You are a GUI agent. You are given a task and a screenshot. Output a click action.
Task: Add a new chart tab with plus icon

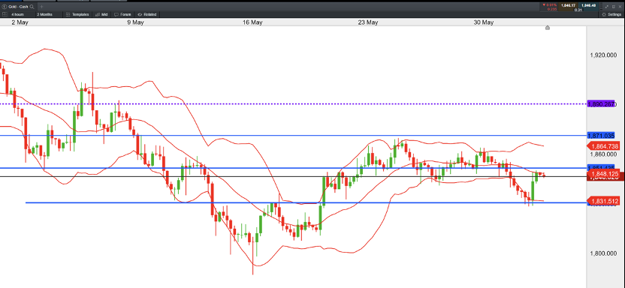click(41, 7)
